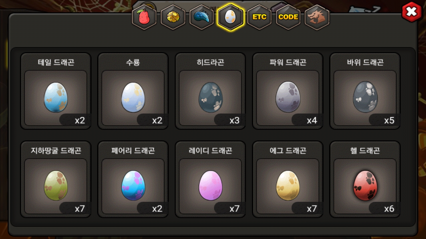The image size is (426, 239).
Task: Select the blue dragon wing tab
Action: [202, 17]
